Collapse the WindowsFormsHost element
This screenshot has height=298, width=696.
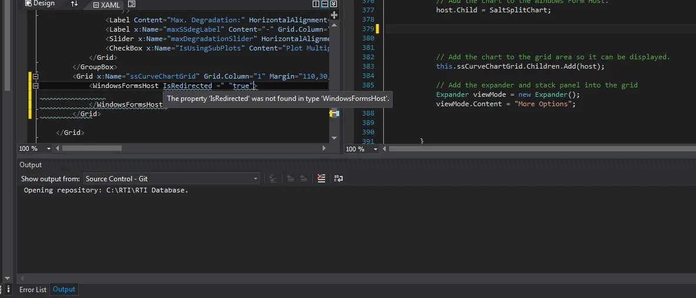35,86
